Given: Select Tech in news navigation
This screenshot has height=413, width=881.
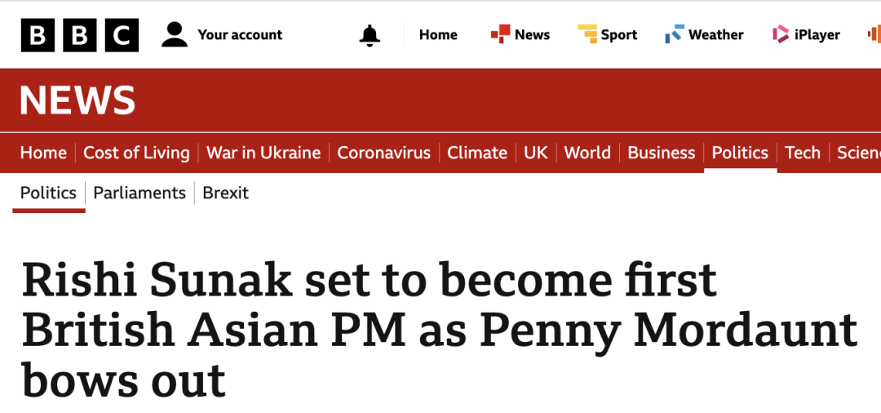Looking at the screenshot, I should click(x=803, y=153).
